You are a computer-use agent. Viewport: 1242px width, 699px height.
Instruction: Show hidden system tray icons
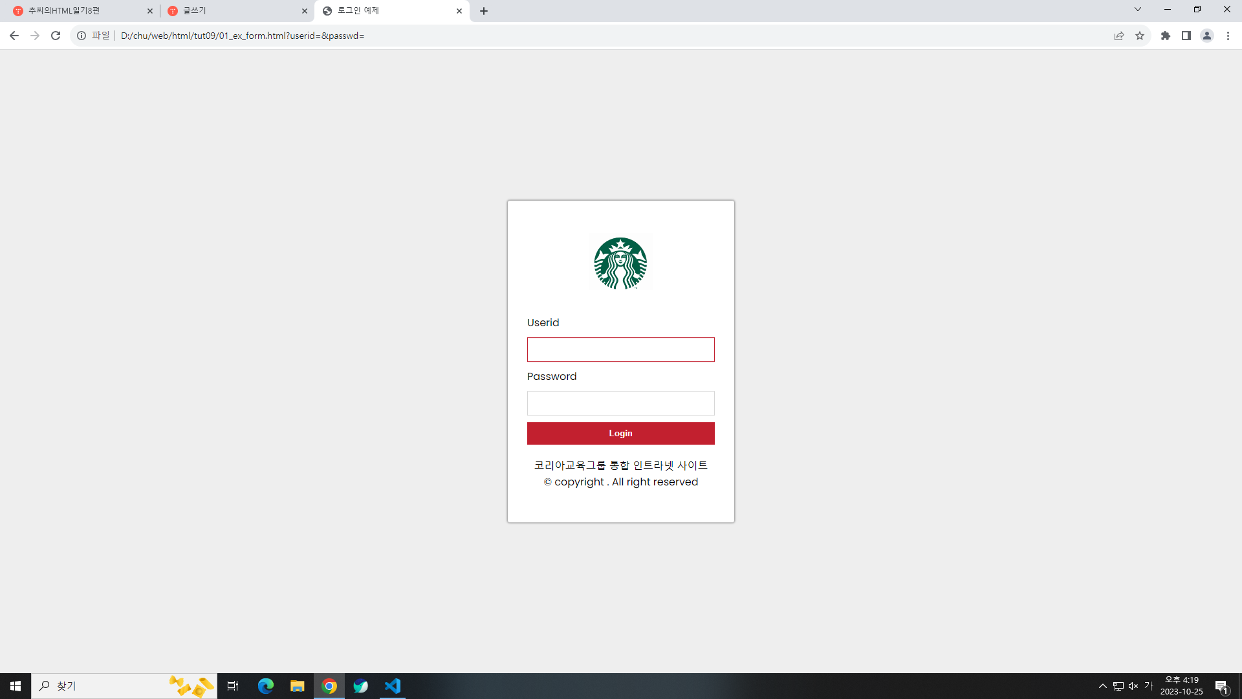point(1102,686)
